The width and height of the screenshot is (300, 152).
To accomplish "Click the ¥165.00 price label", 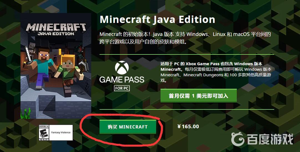I will (x=188, y=127).
